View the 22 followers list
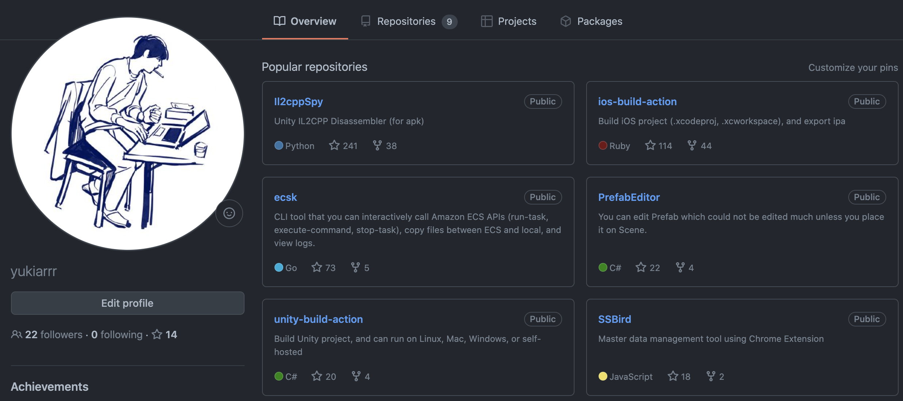Viewport: 903px width, 401px height. tap(47, 335)
